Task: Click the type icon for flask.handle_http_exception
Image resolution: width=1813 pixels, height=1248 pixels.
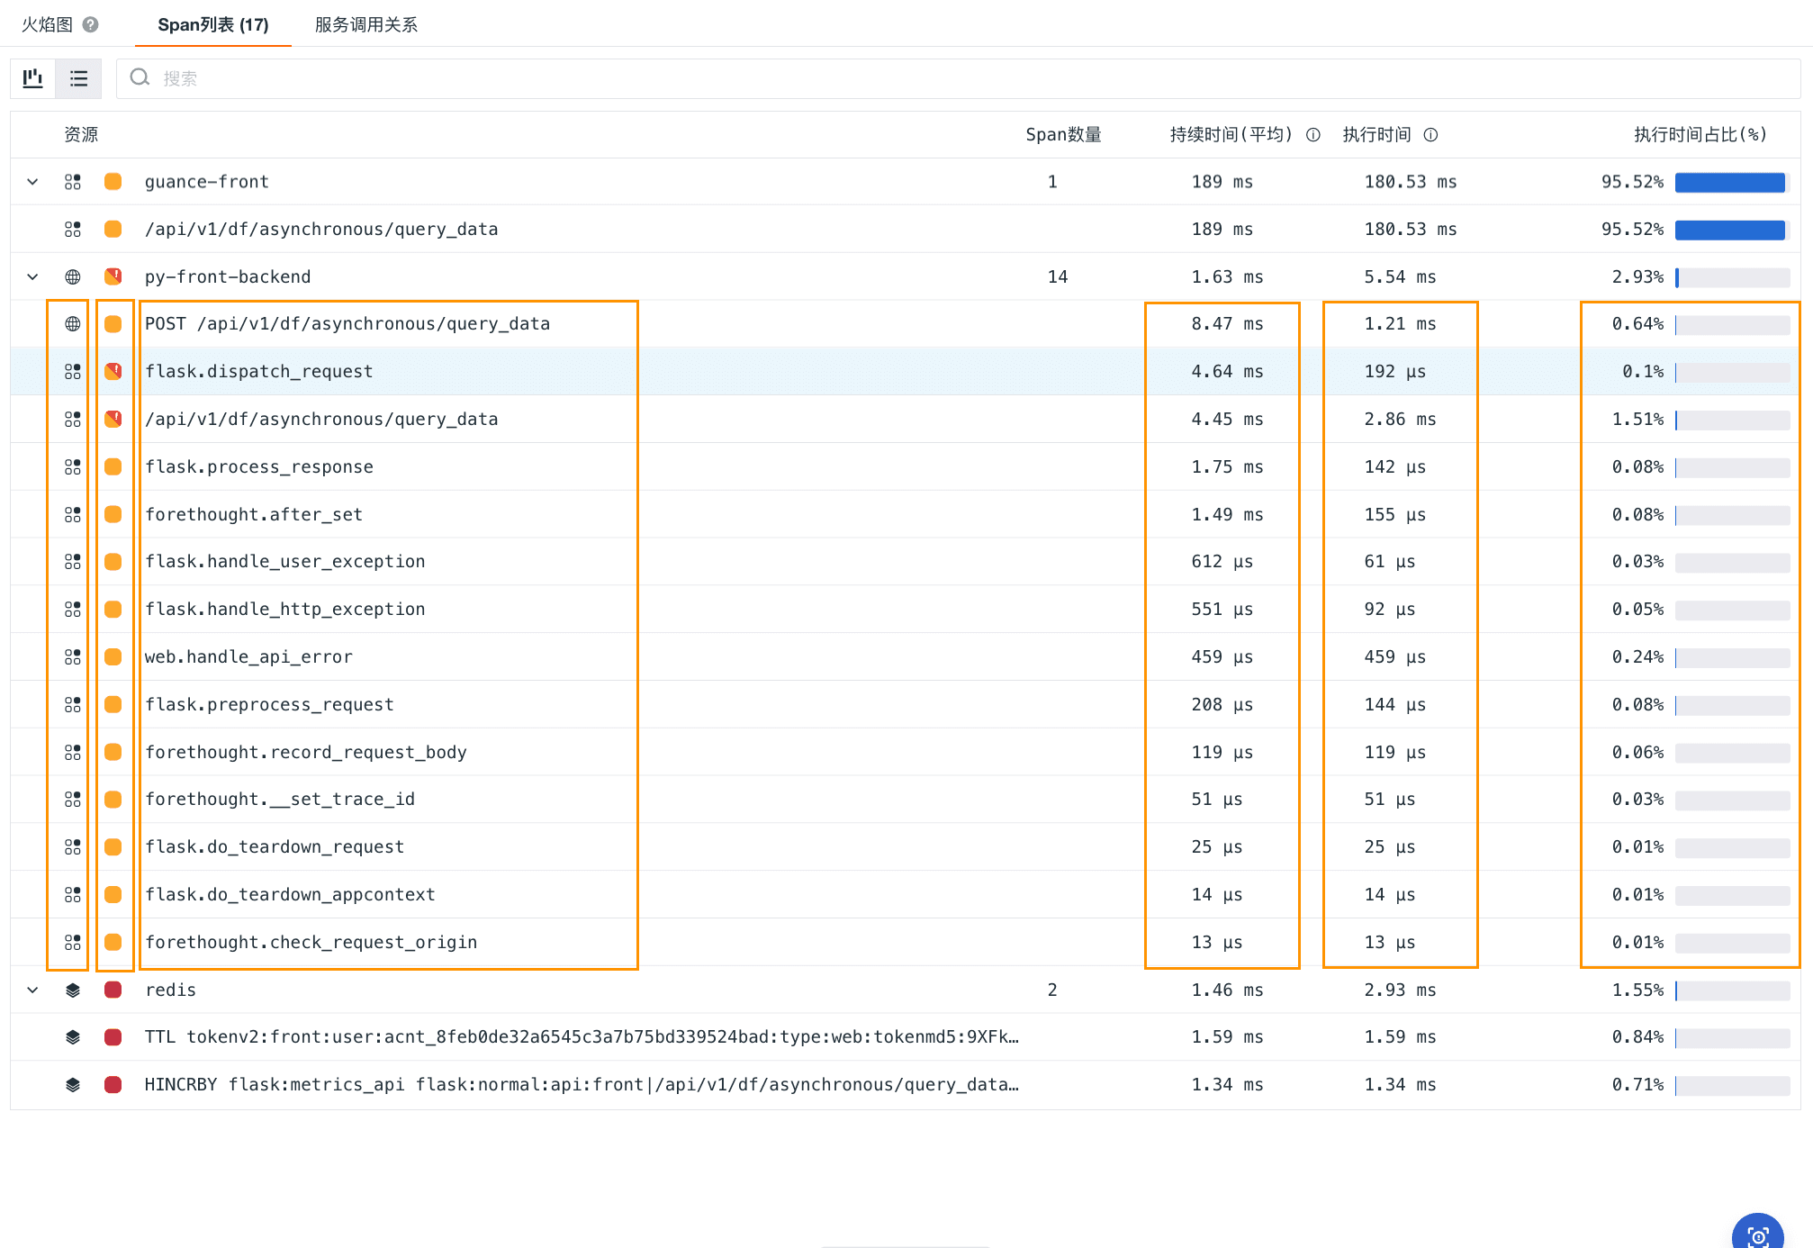Action: click(73, 610)
